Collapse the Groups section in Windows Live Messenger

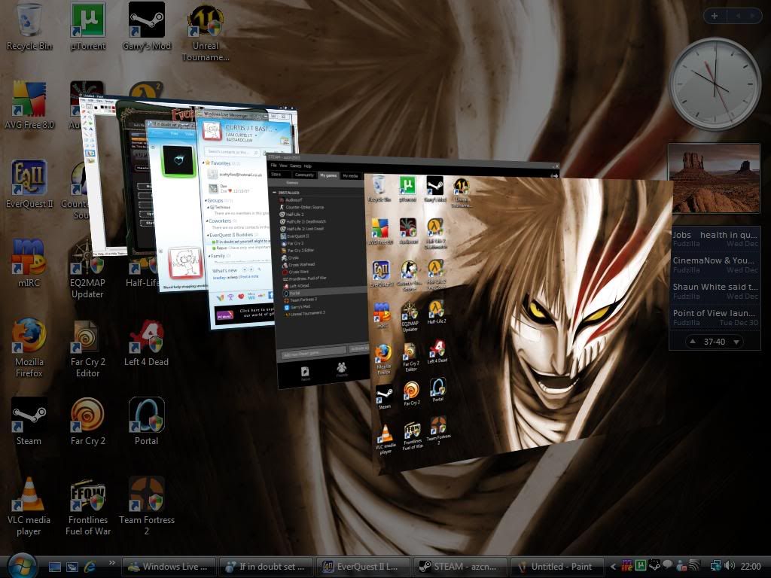click(x=206, y=200)
